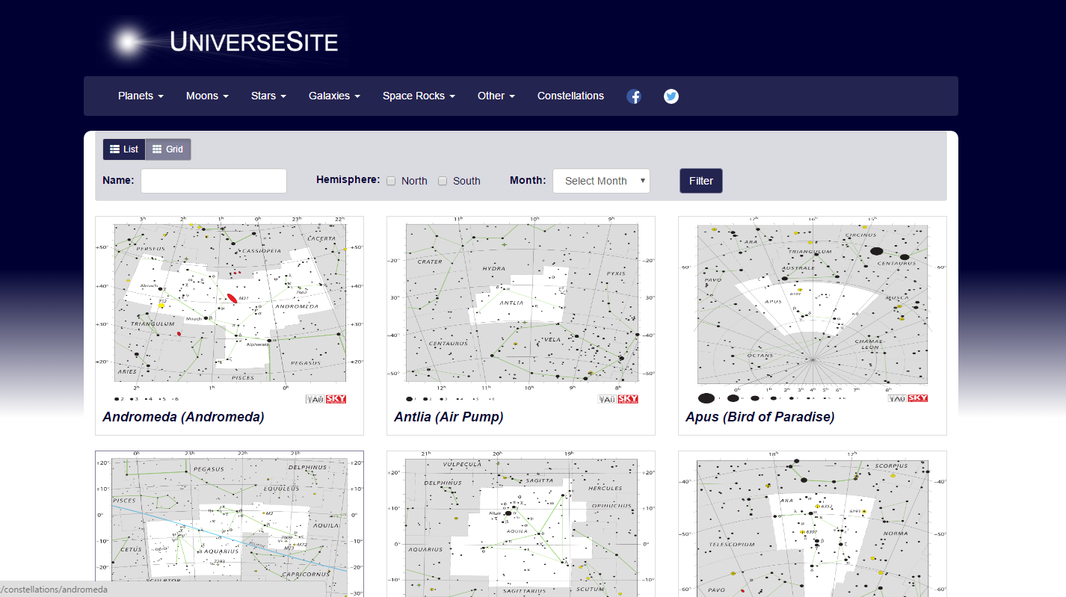Expand the Moons navigation dropdown

point(206,96)
